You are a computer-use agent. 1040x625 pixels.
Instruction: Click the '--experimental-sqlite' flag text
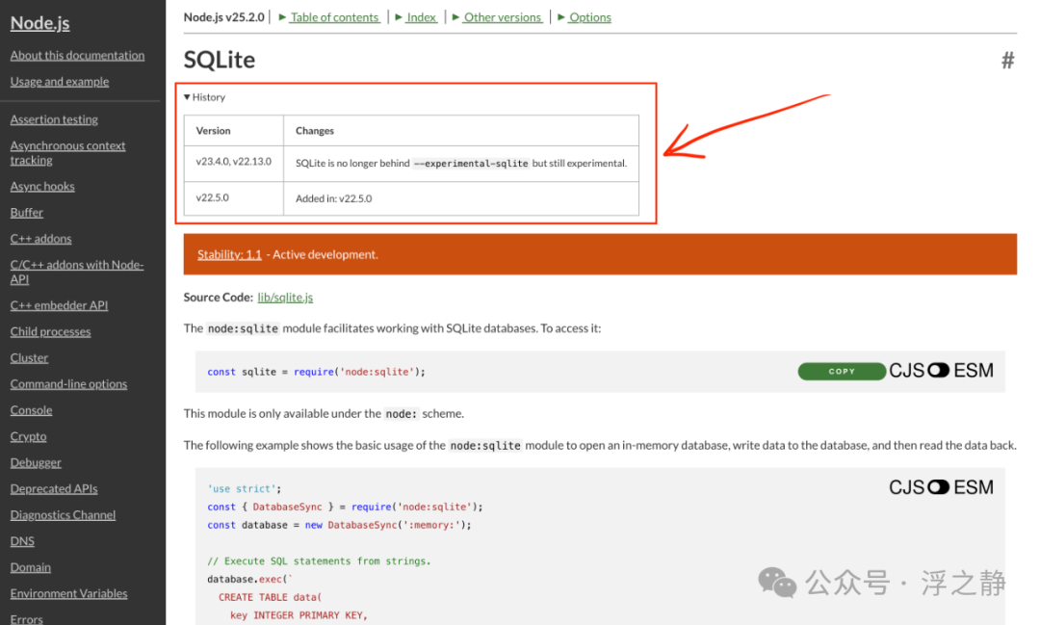point(471,163)
